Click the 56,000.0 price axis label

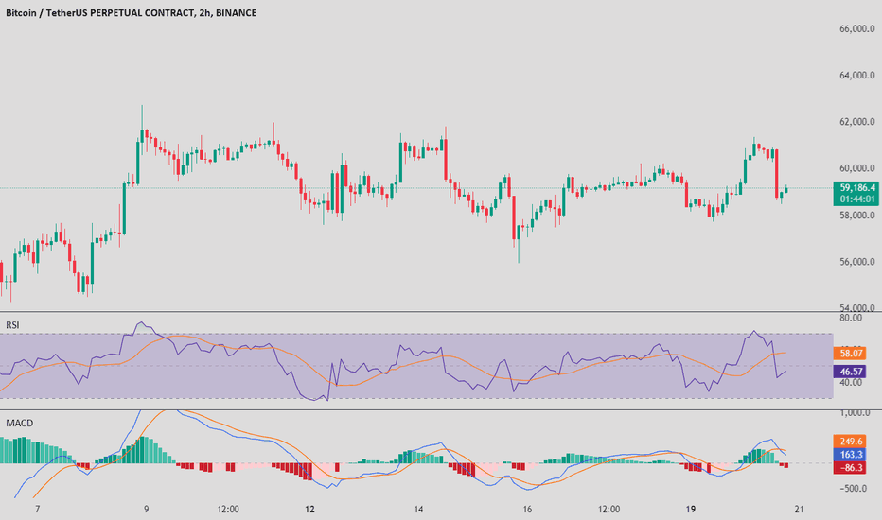point(857,261)
